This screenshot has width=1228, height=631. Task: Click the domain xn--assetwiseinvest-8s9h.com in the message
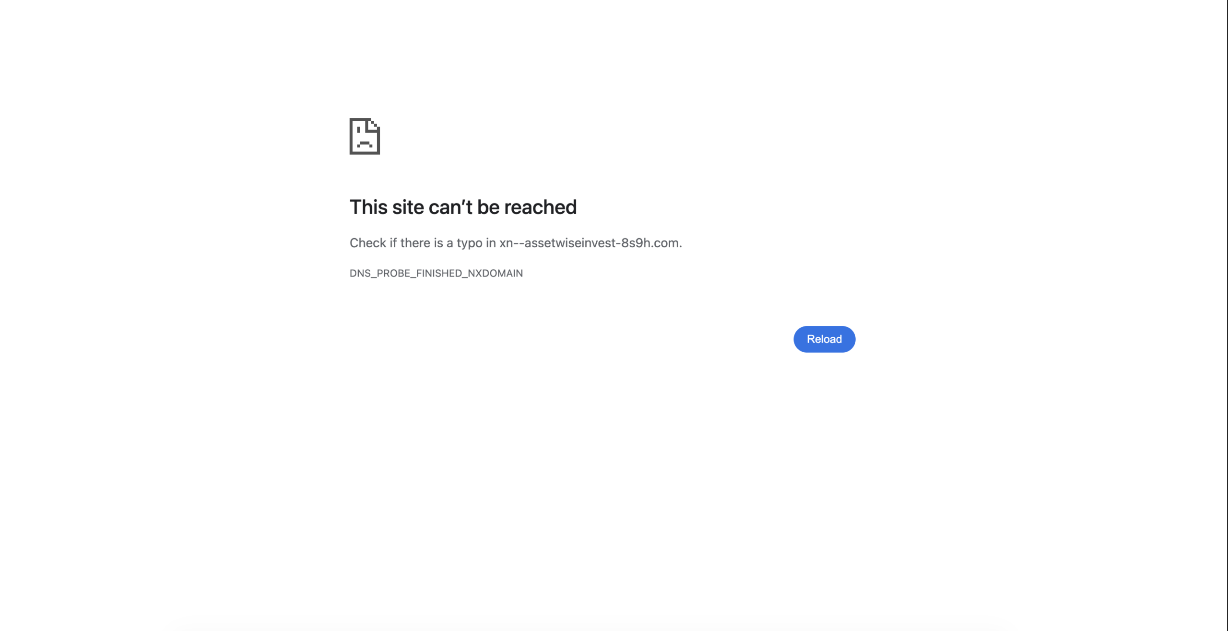589,243
